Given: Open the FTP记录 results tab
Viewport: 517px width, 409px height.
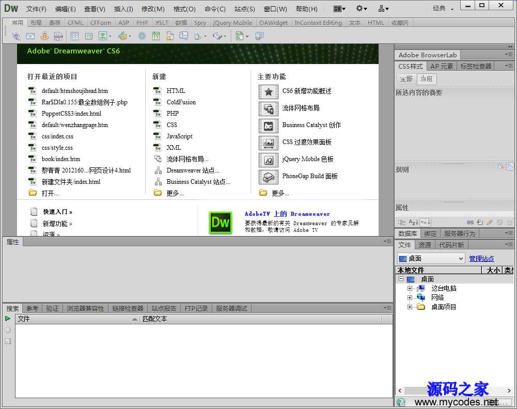Looking at the screenshot, I should (196, 308).
